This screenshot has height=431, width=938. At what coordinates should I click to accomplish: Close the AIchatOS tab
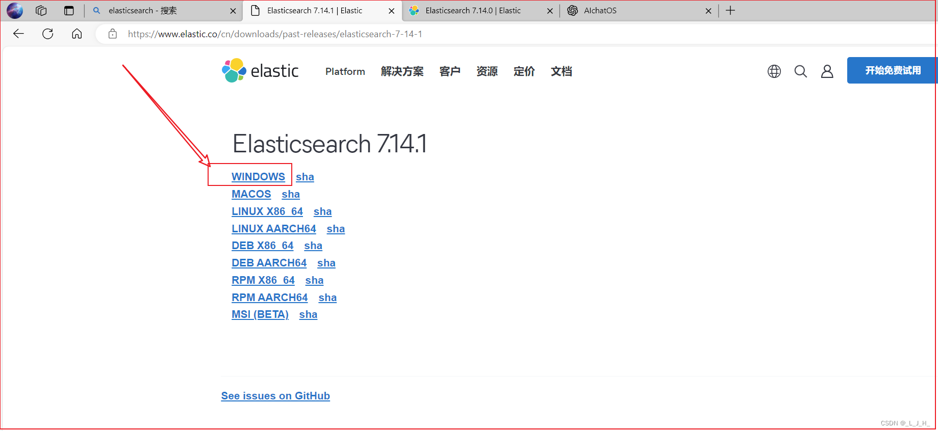coord(708,11)
